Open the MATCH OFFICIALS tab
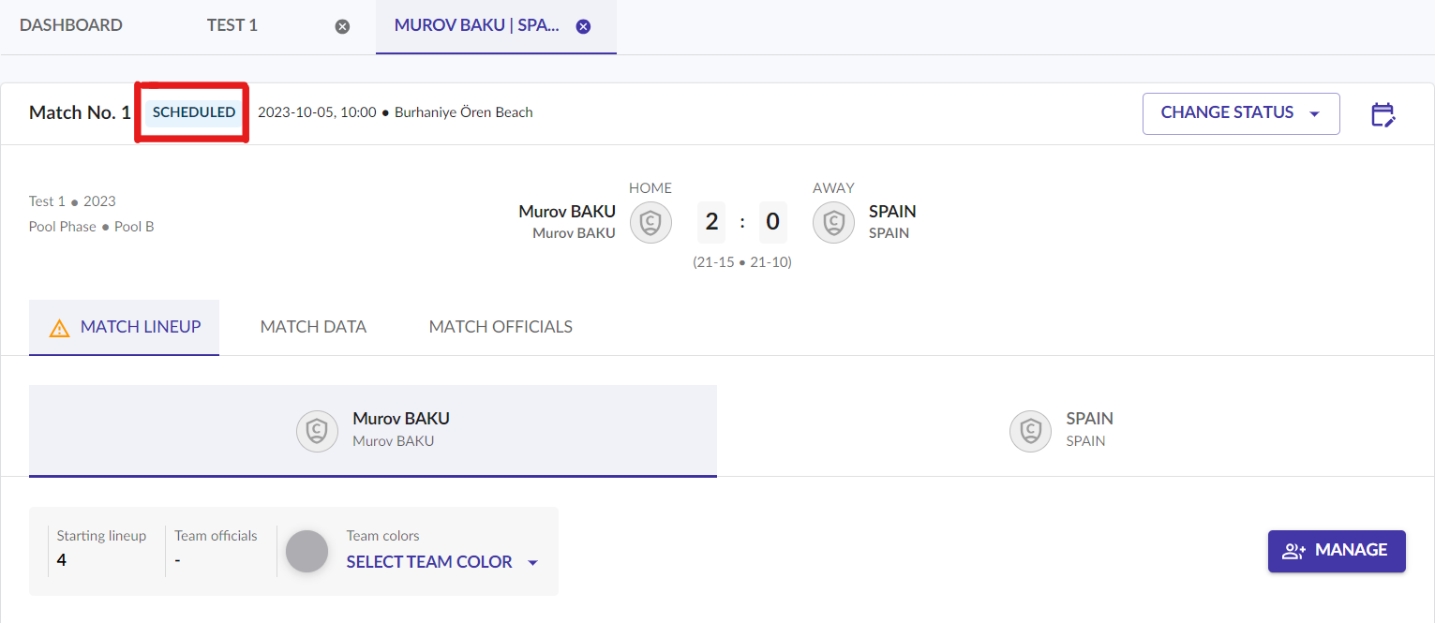This screenshot has height=623, width=1435. pyautogui.click(x=501, y=327)
